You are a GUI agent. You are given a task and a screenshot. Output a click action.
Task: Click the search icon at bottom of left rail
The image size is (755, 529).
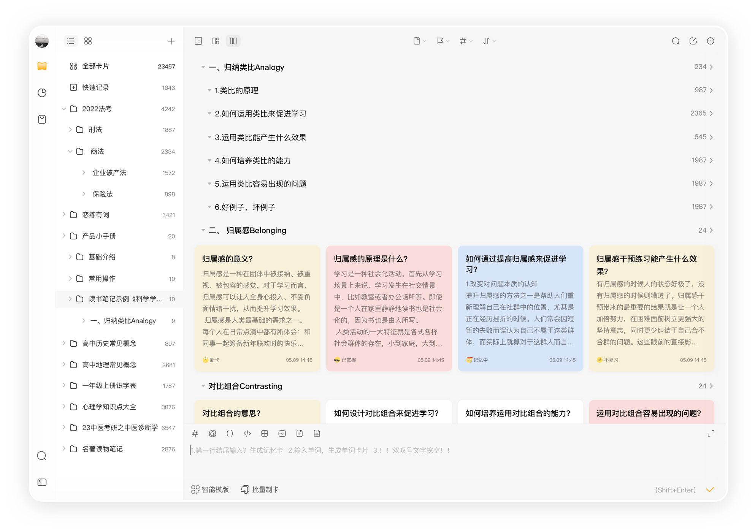(42, 456)
